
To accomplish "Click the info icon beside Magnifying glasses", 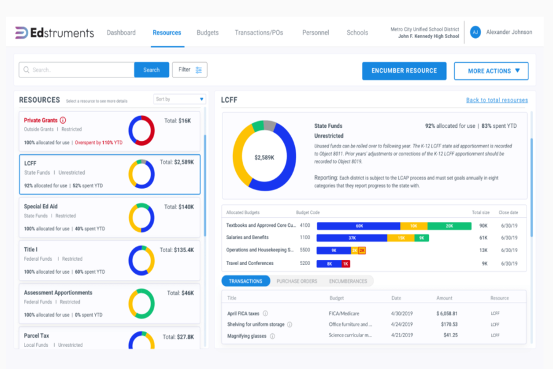I will (272, 336).
